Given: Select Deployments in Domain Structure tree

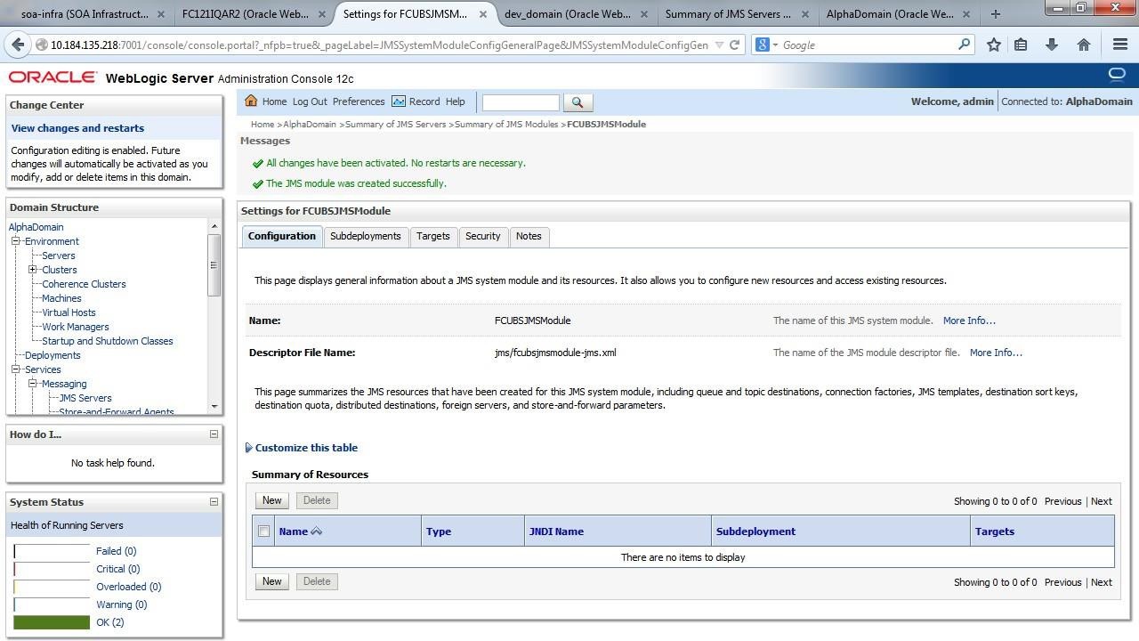Looking at the screenshot, I should pyautogui.click(x=53, y=355).
